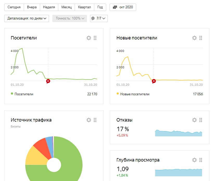Click the 22 170 visitors total

[x=92, y=94]
